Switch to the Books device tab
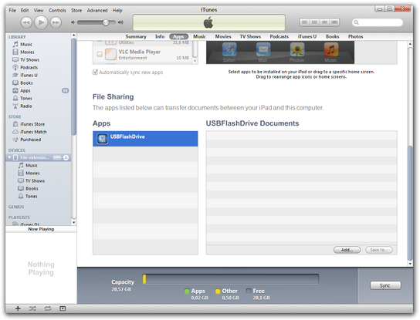 (x=332, y=37)
